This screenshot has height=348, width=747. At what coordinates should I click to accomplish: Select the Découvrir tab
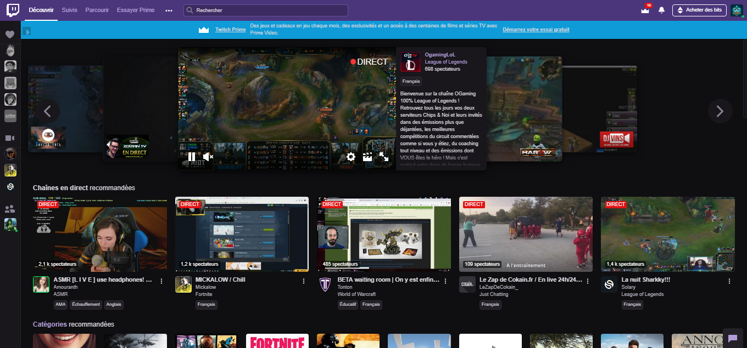click(41, 10)
